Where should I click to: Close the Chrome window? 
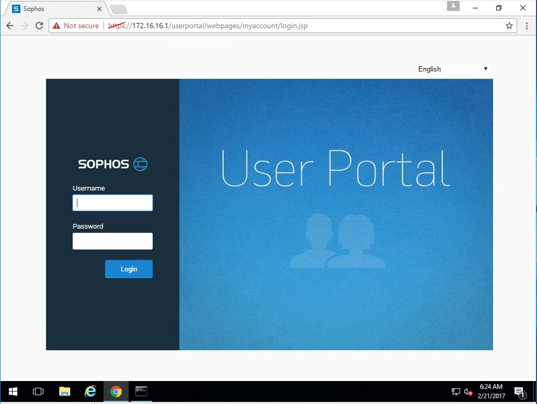[x=522, y=8]
